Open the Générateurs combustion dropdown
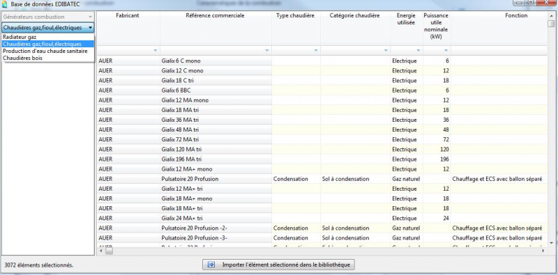The image size is (558, 275). [x=47, y=17]
